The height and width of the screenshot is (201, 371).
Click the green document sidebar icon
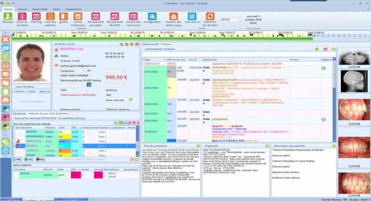click(6, 57)
